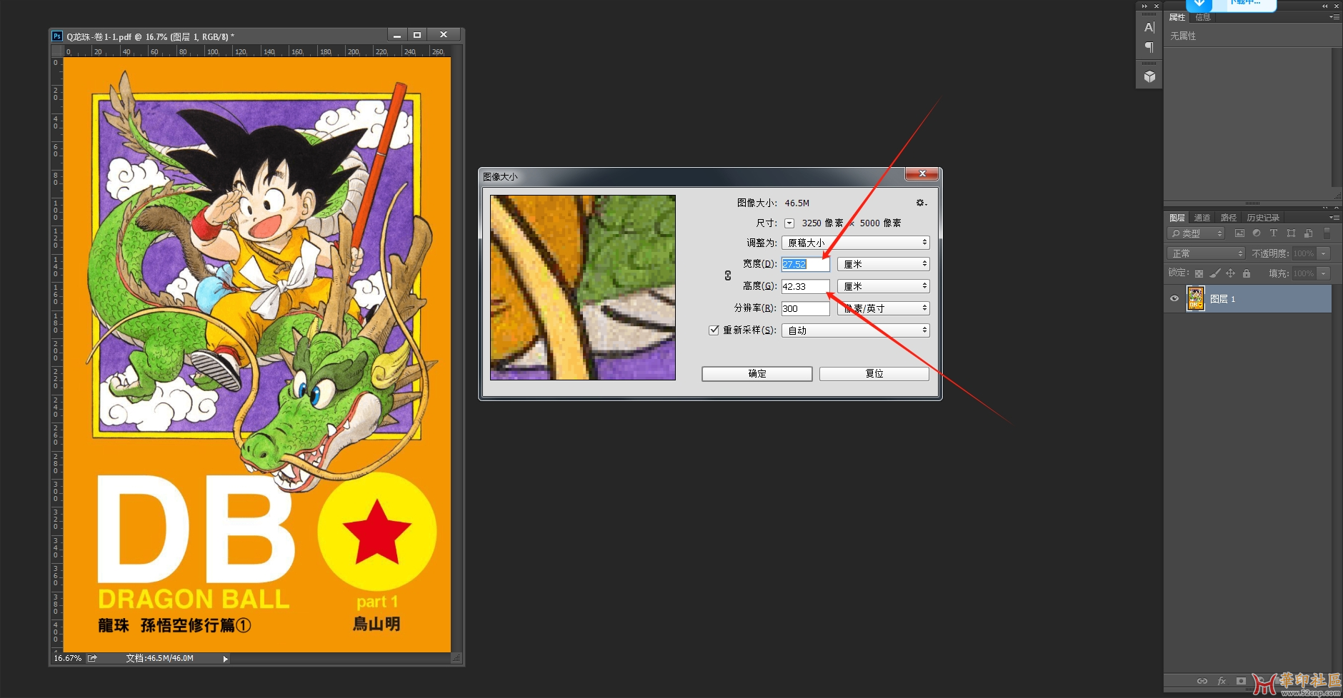
Task: Toggle lock image pixels brush icon
Action: point(1214,273)
